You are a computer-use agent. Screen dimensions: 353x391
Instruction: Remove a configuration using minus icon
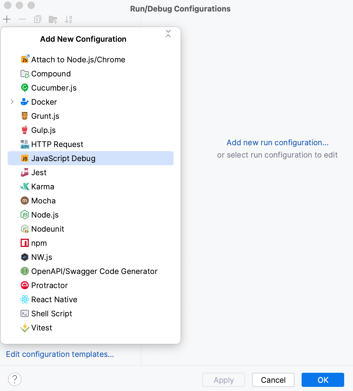(x=22, y=19)
